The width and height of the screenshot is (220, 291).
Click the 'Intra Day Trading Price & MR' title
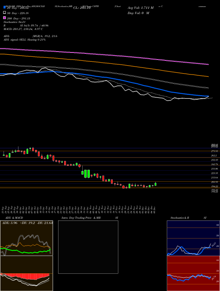[x=81, y=218]
